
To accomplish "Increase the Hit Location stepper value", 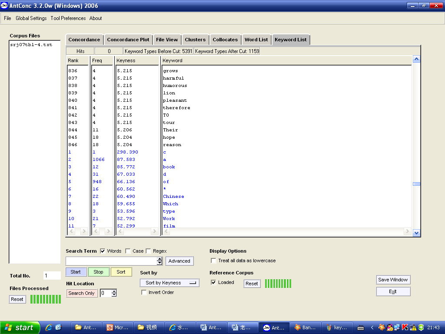I will point(114,291).
